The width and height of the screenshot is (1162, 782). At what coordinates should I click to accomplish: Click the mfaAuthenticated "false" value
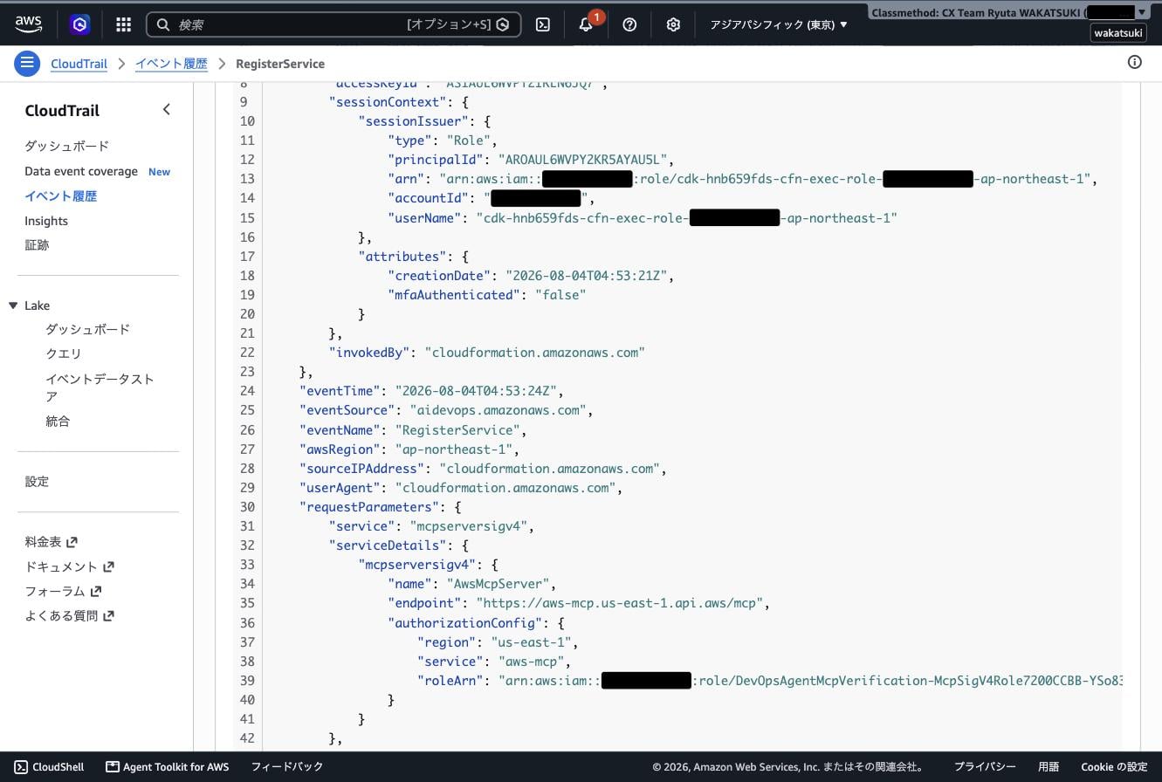560,295
